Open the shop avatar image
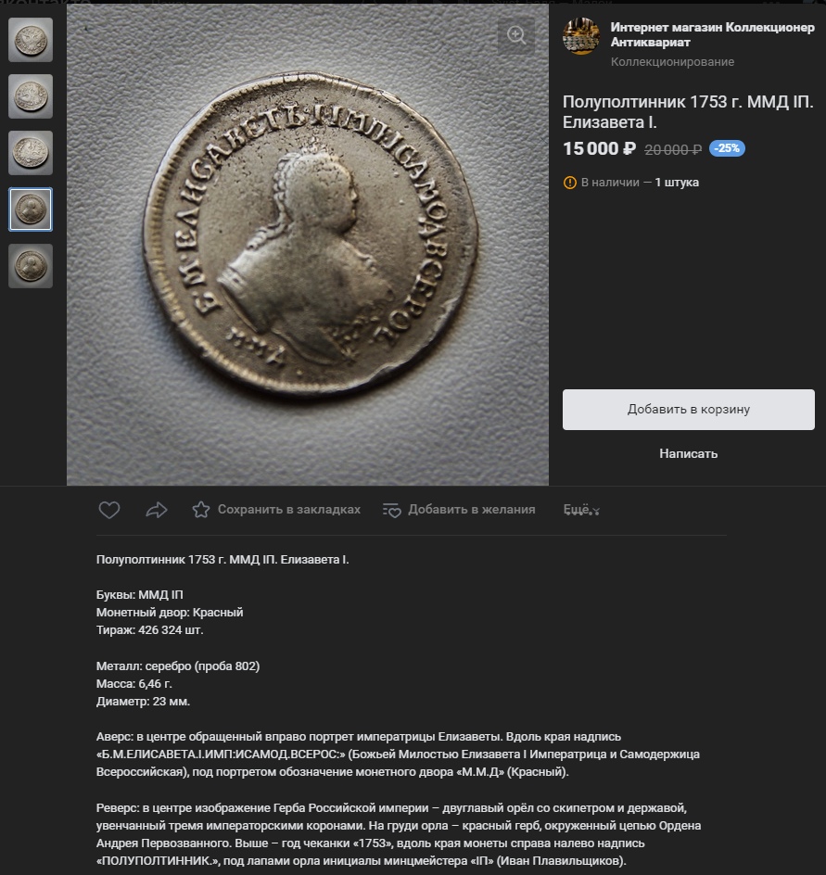The image size is (826, 875). [x=581, y=36]
